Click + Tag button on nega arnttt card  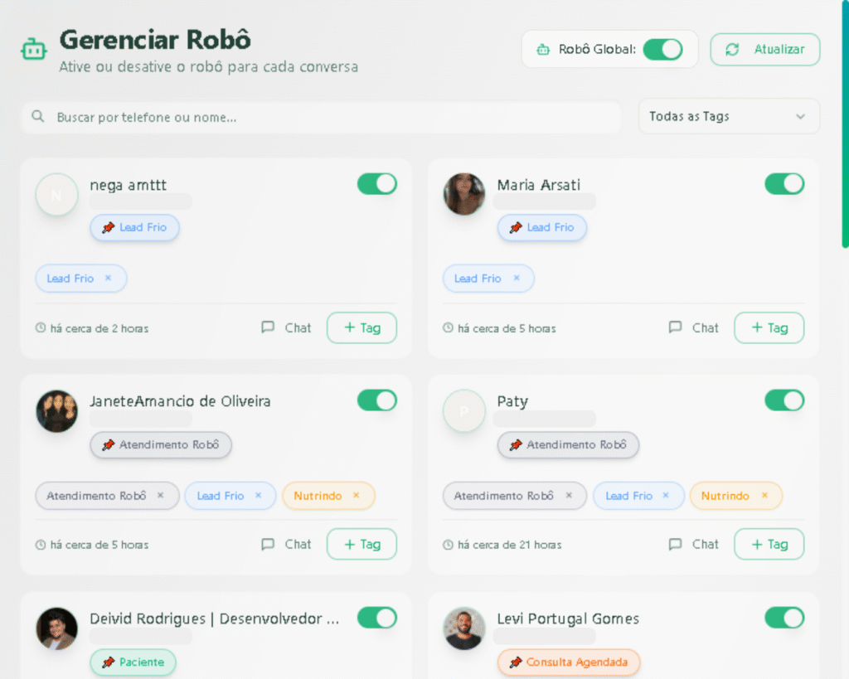tap(361, 327)
